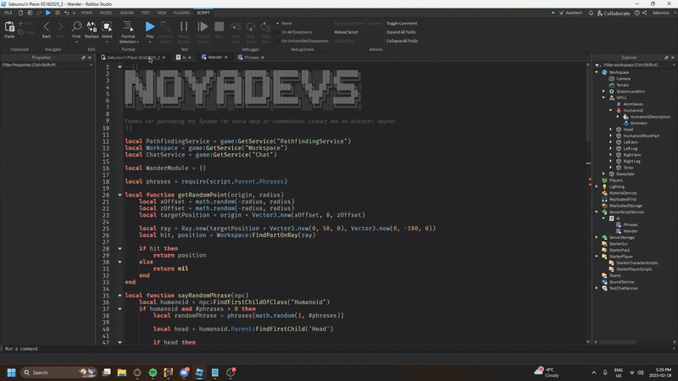Click the Filter Properties input field
This screenshot has height=381, width=678.
(47, 65)
